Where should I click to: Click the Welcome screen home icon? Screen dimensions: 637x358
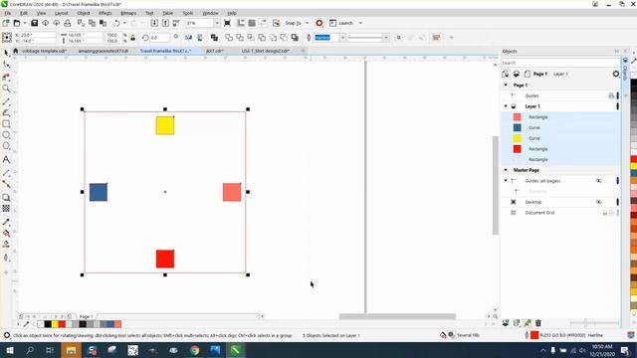16,51
